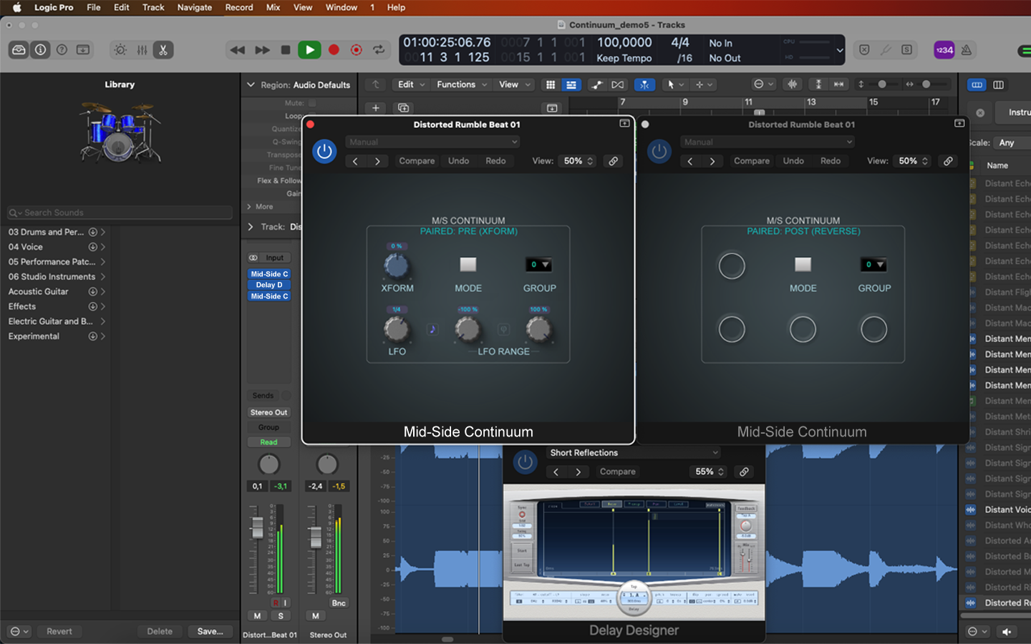Stop playback with the Stop button
This screenshot has height=644, width=1031.
286,50
